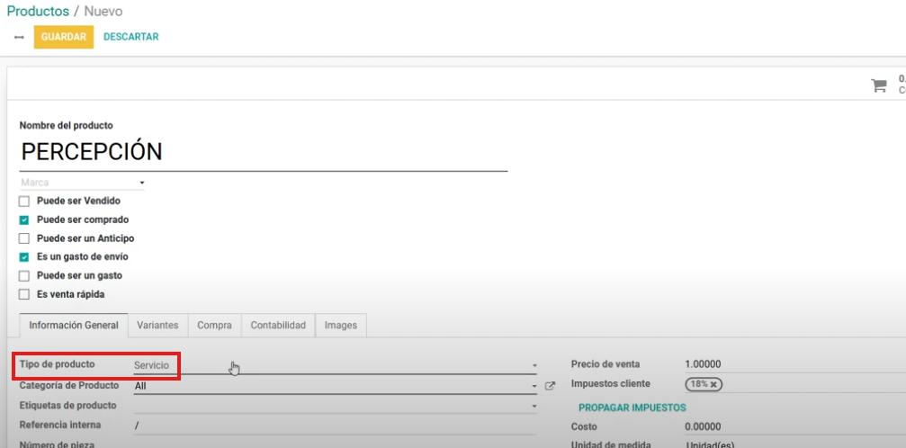Go back to Productos via breadcrumb
The image size is (906, 448).
point(38,12)
